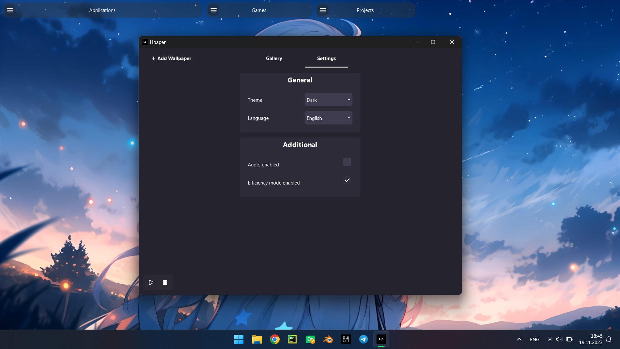Launch Blender from the taskbar
This screenshot has width=620, height=349.
(328, 339)
